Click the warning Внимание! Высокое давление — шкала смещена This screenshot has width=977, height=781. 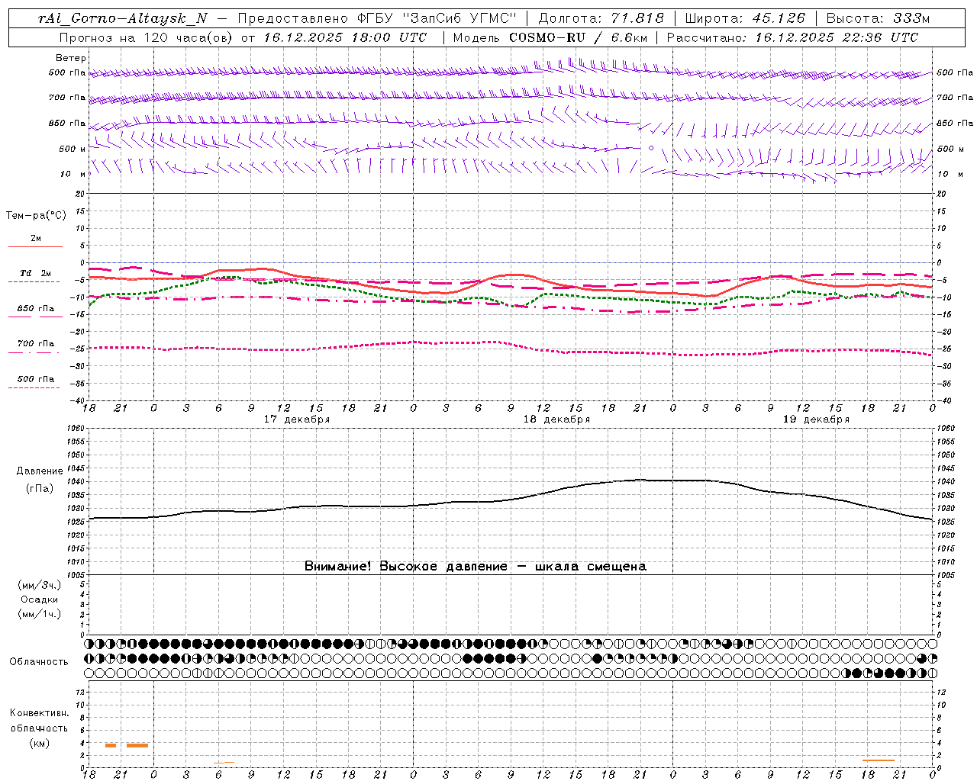click(476, 566)
